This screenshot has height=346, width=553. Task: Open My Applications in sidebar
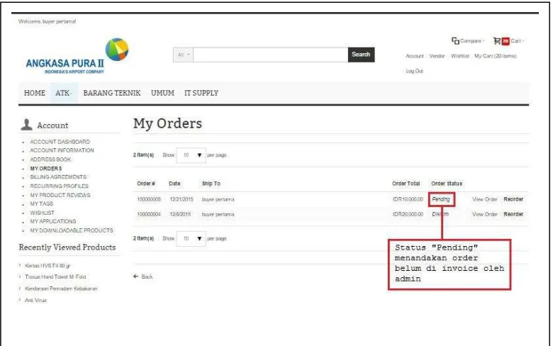pos(53,221)
